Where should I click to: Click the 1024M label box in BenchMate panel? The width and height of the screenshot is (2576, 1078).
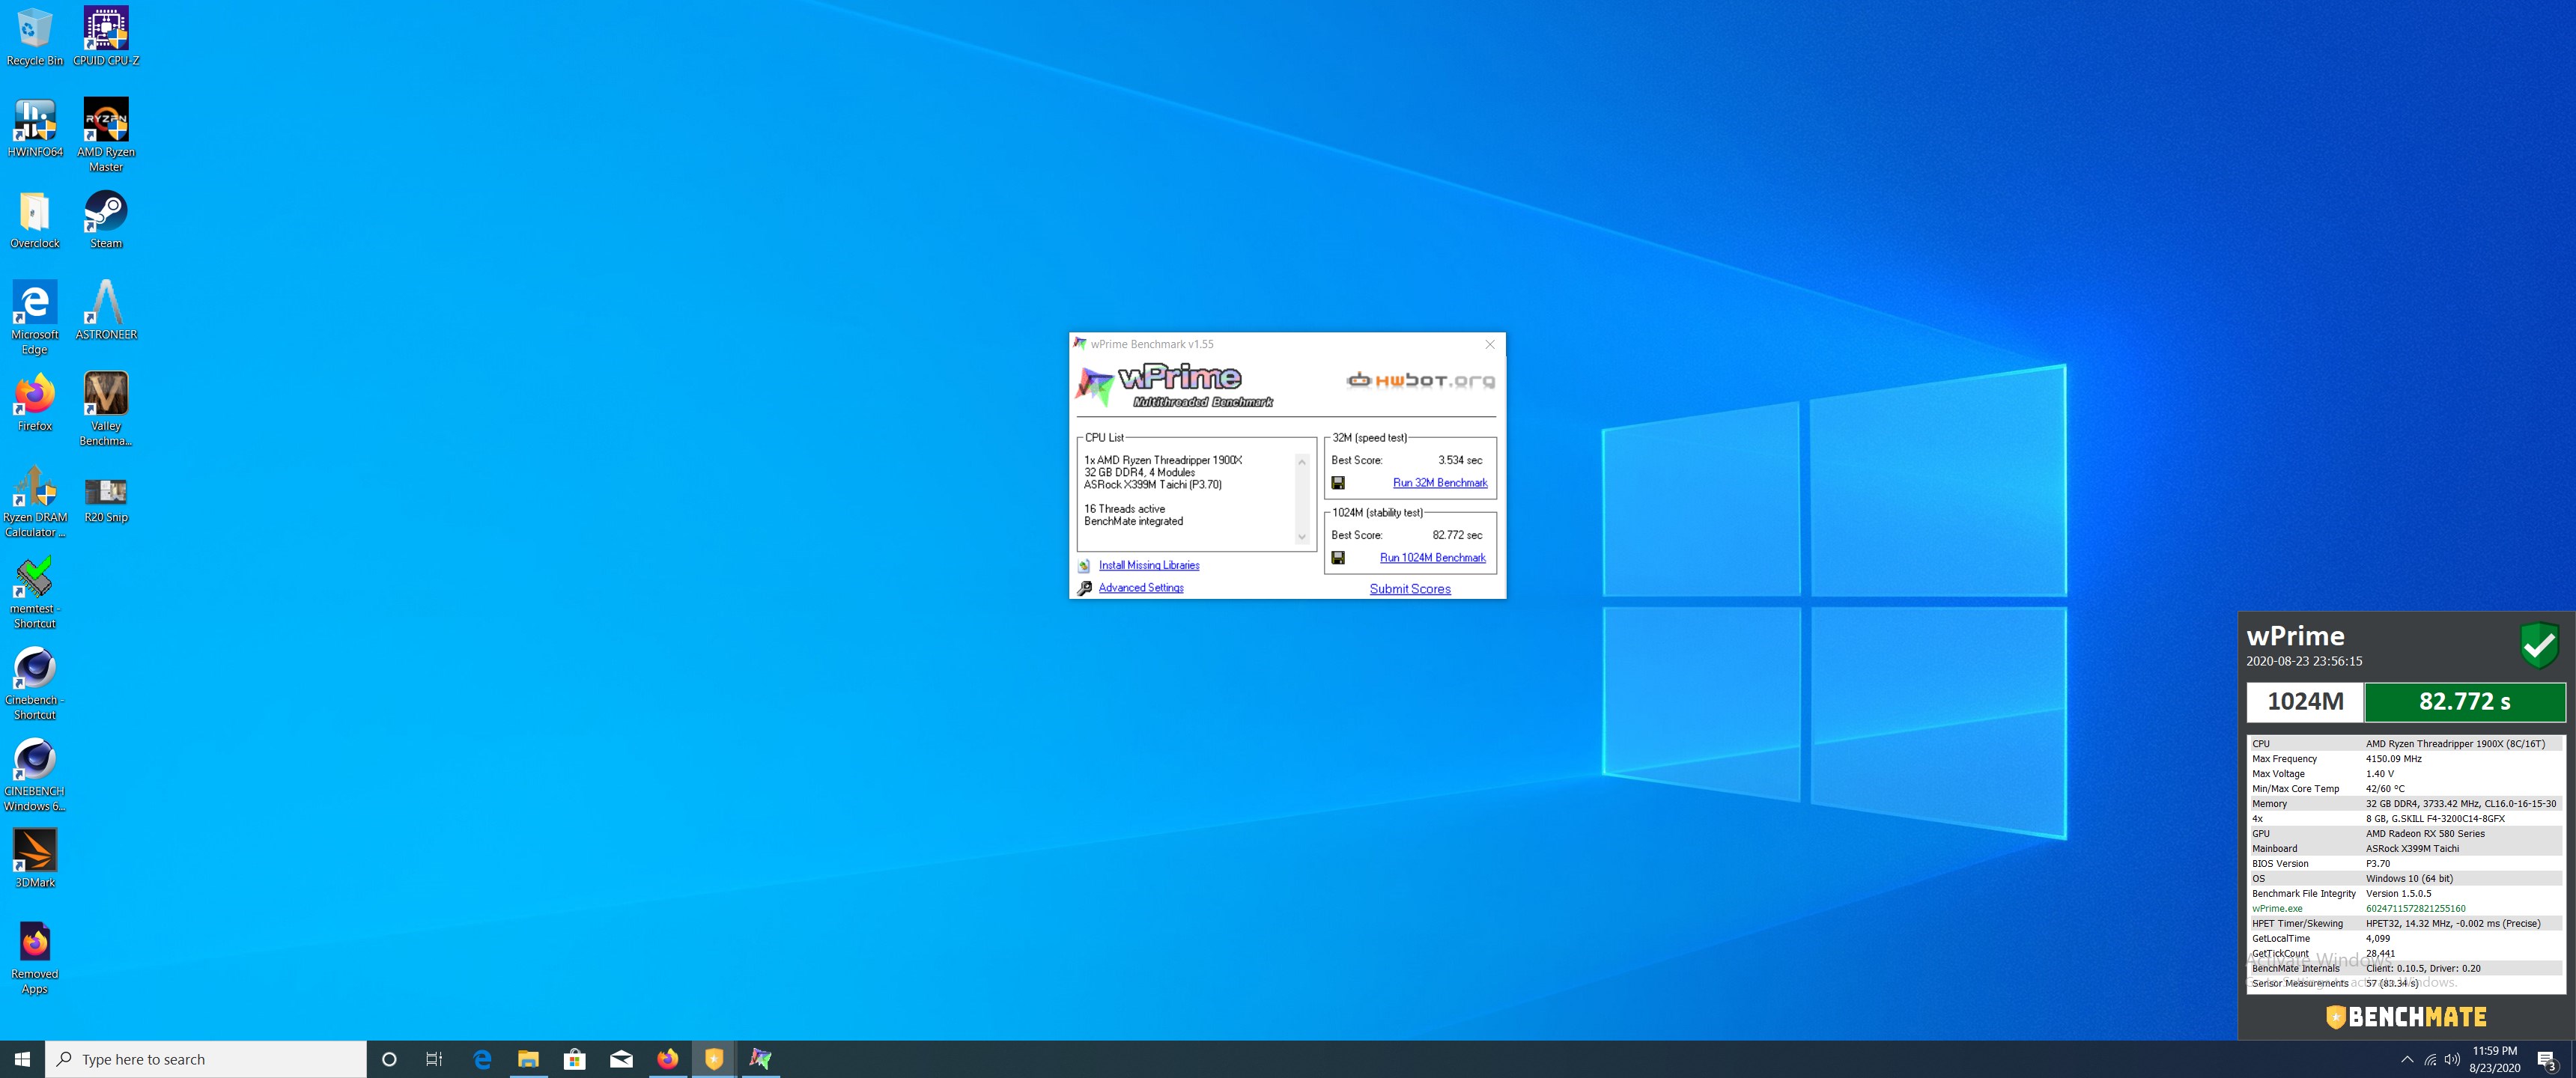[x=2305, y=702]
